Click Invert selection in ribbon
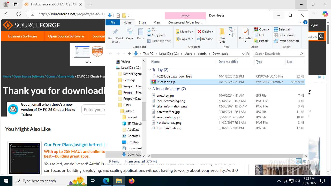Screen dimensions: 331x186 (286, 41)
